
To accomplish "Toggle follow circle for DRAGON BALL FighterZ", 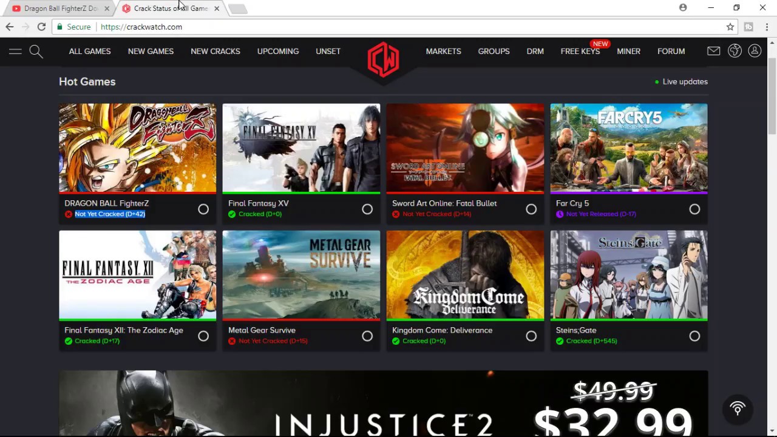I will [203, 209].
